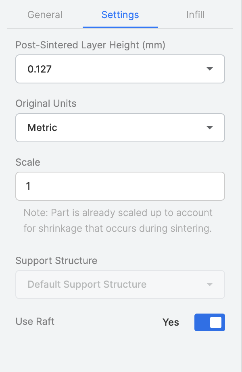Click the Support Structure heading label
The height and width of the screenshot is (372, 242).
click(x=56, y=261)
